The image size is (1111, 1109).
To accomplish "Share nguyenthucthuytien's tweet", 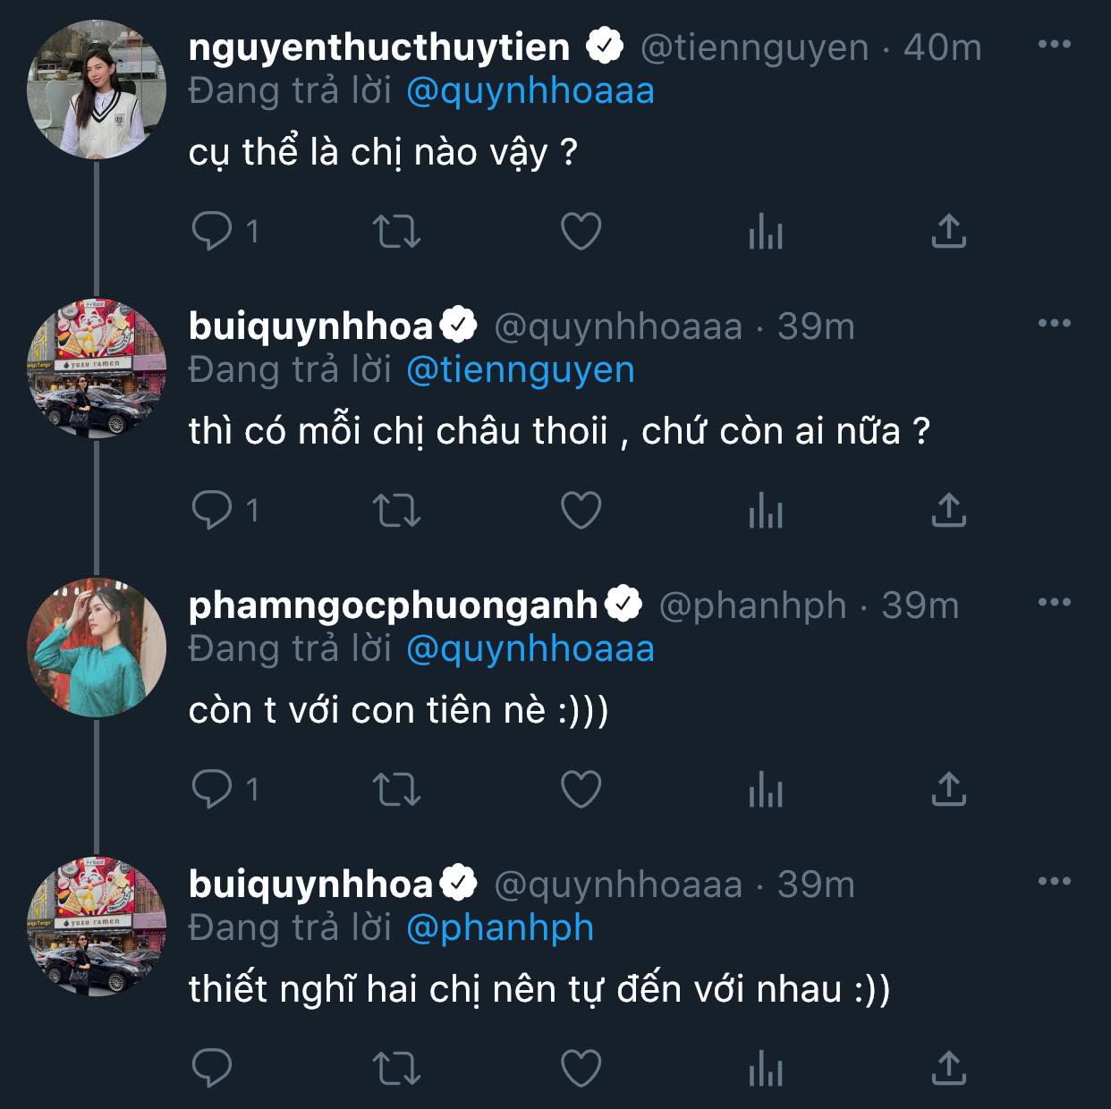I will 949,231.
